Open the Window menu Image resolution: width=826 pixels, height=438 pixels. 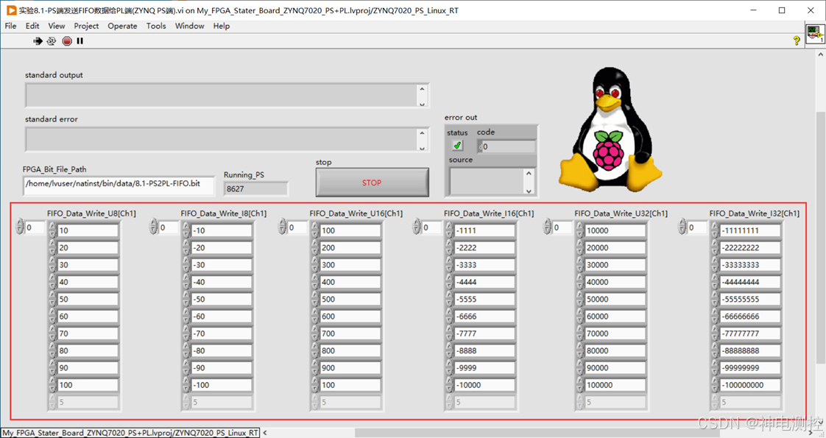(x=190, y=26)
